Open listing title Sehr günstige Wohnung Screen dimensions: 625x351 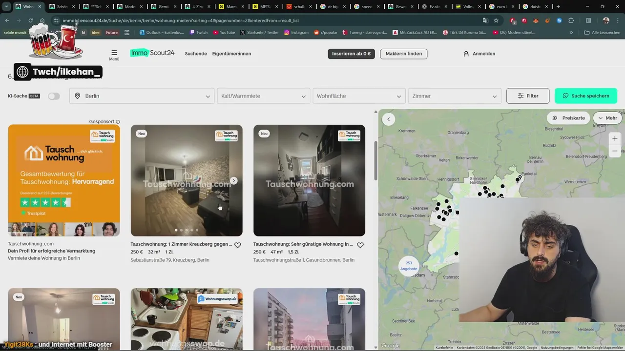click(303, 244)
